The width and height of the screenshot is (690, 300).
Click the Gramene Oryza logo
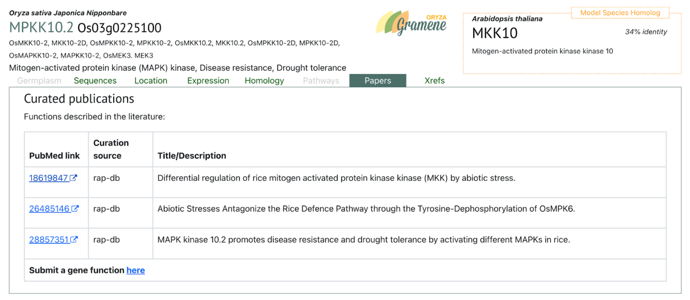411,23
